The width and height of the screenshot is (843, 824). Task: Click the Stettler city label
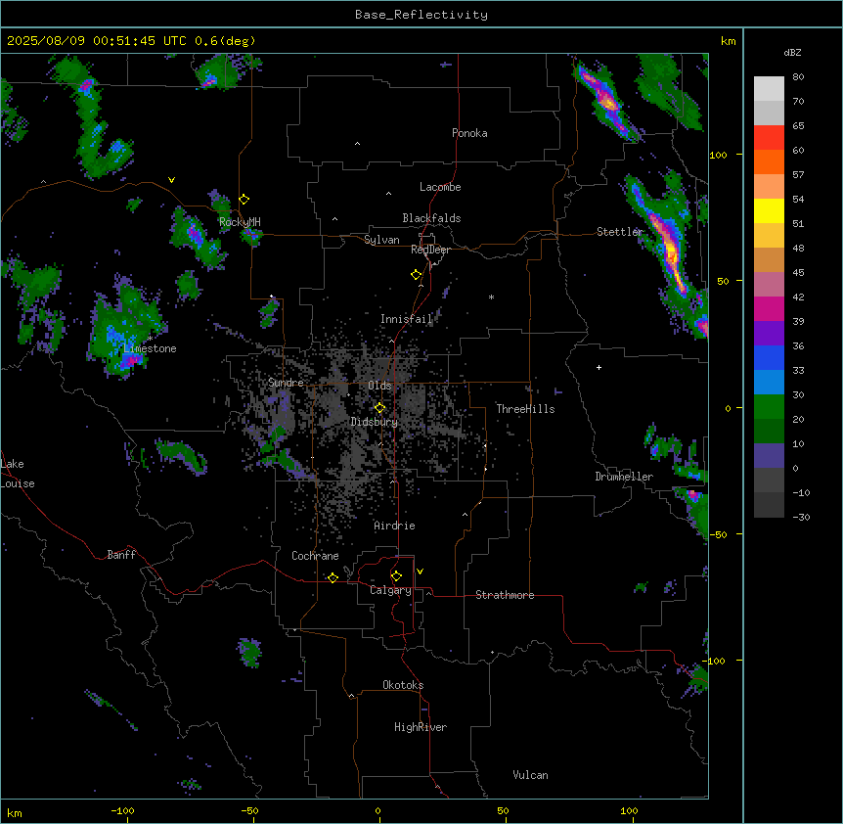click(x=620, y=232)
